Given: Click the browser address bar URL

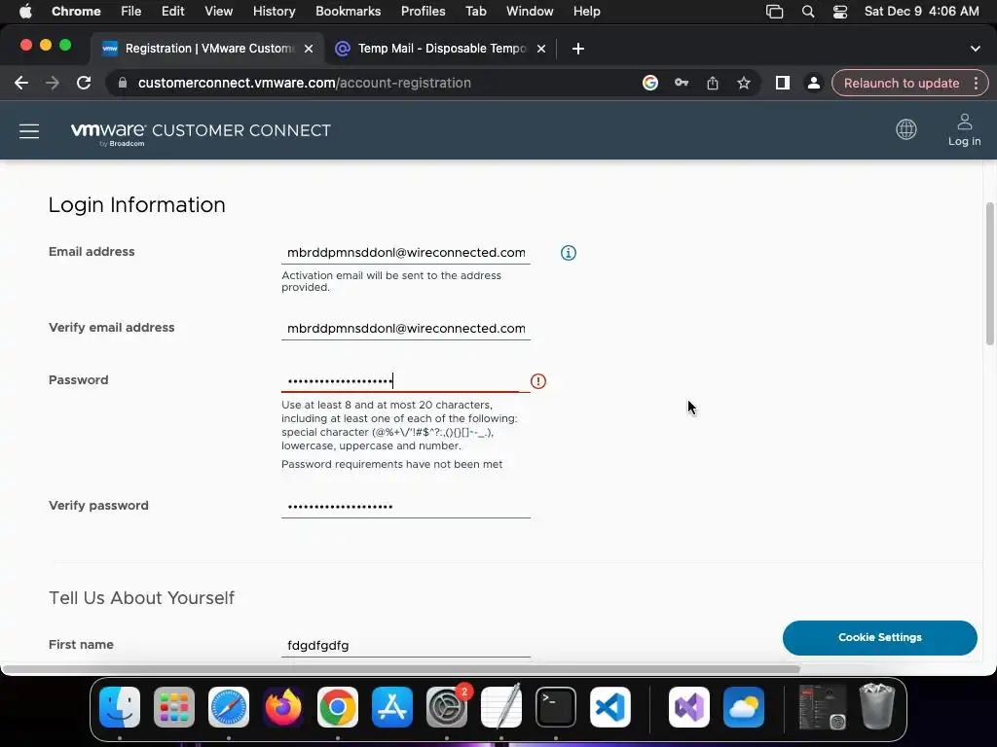Looking at the screenshot, I should point(304,84).
